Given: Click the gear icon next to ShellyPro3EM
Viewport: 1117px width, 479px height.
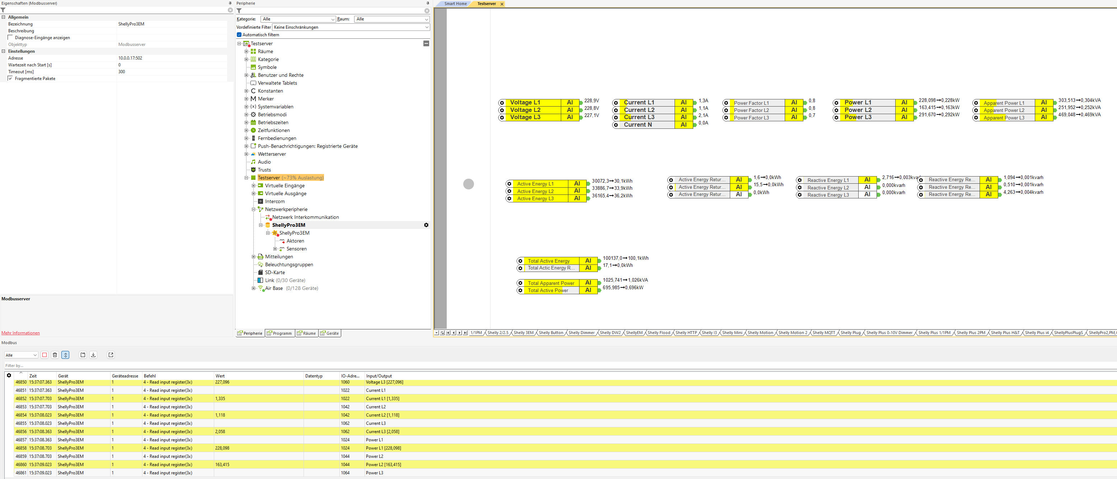Looking at the screenshot, I should pyautogui.click(x=426, y=225).
